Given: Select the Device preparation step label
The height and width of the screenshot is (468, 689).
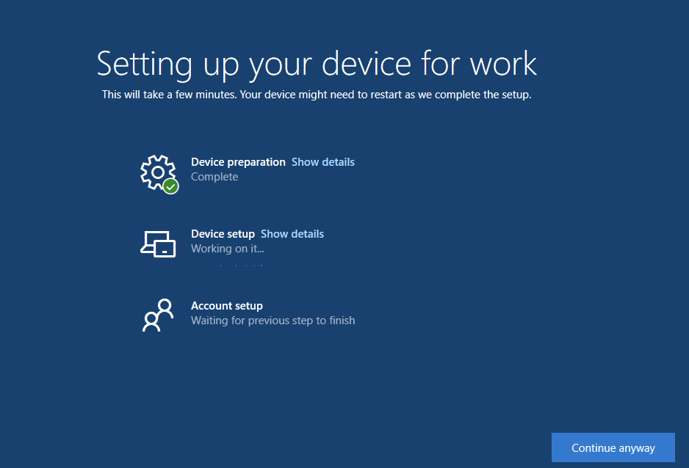Looking at the screenshot, I should (238, 162).
